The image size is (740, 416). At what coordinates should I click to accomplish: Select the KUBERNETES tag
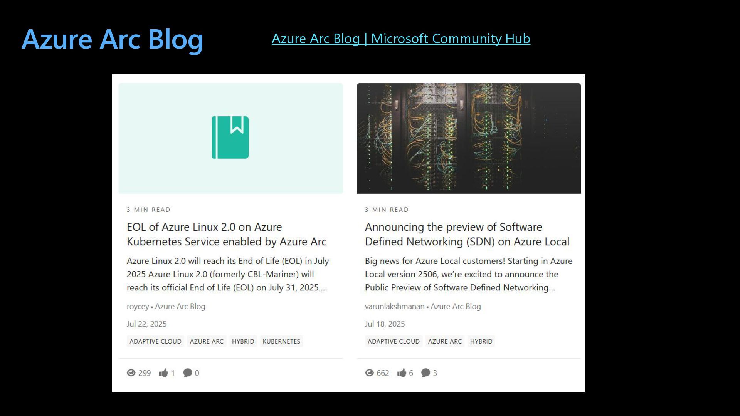(281, 341)
